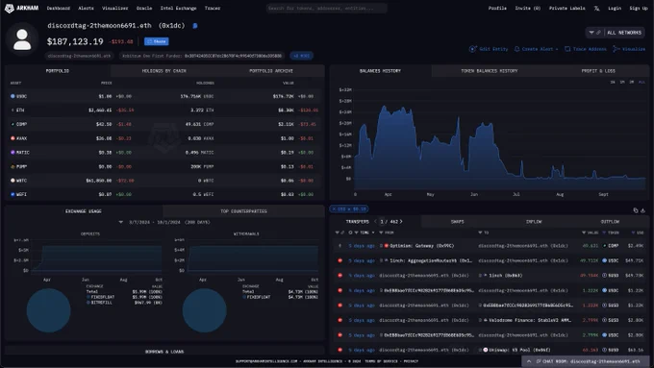Viewport: 654px width, 368px height.
Task: Click the Terms of Service footer link
Action: pyautogui.click(x=381, y=361)
